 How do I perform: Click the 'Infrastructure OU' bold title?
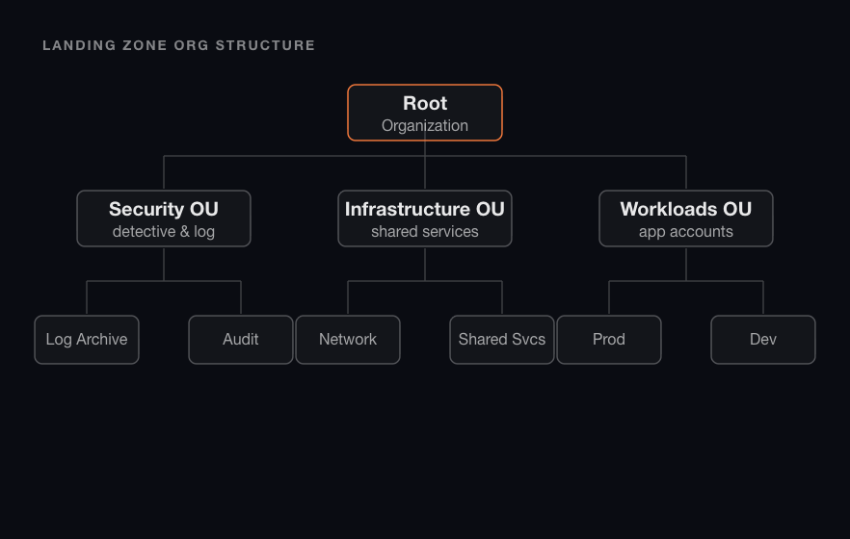tap(425, 209)
